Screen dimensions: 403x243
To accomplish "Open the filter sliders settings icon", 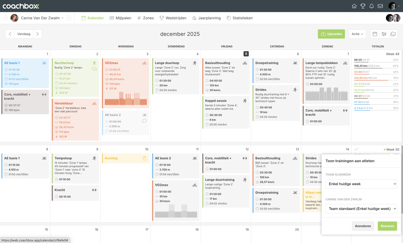I will click(384, 34).
